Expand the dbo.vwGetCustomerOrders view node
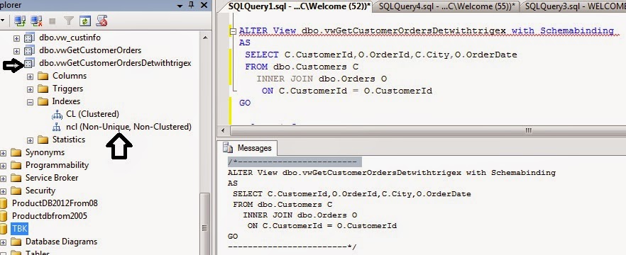This screenshot has height=255, width=626. 16,51
